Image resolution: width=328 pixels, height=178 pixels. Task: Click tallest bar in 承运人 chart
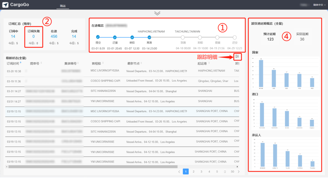pos(262,155)
